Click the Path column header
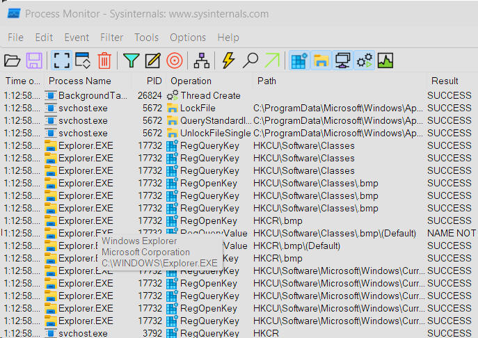 [x=266, y=81]
